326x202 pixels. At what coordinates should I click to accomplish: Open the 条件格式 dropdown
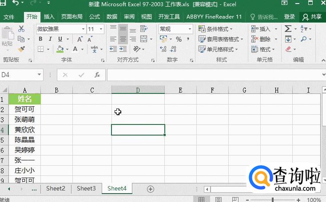click(x=220, y=29)
